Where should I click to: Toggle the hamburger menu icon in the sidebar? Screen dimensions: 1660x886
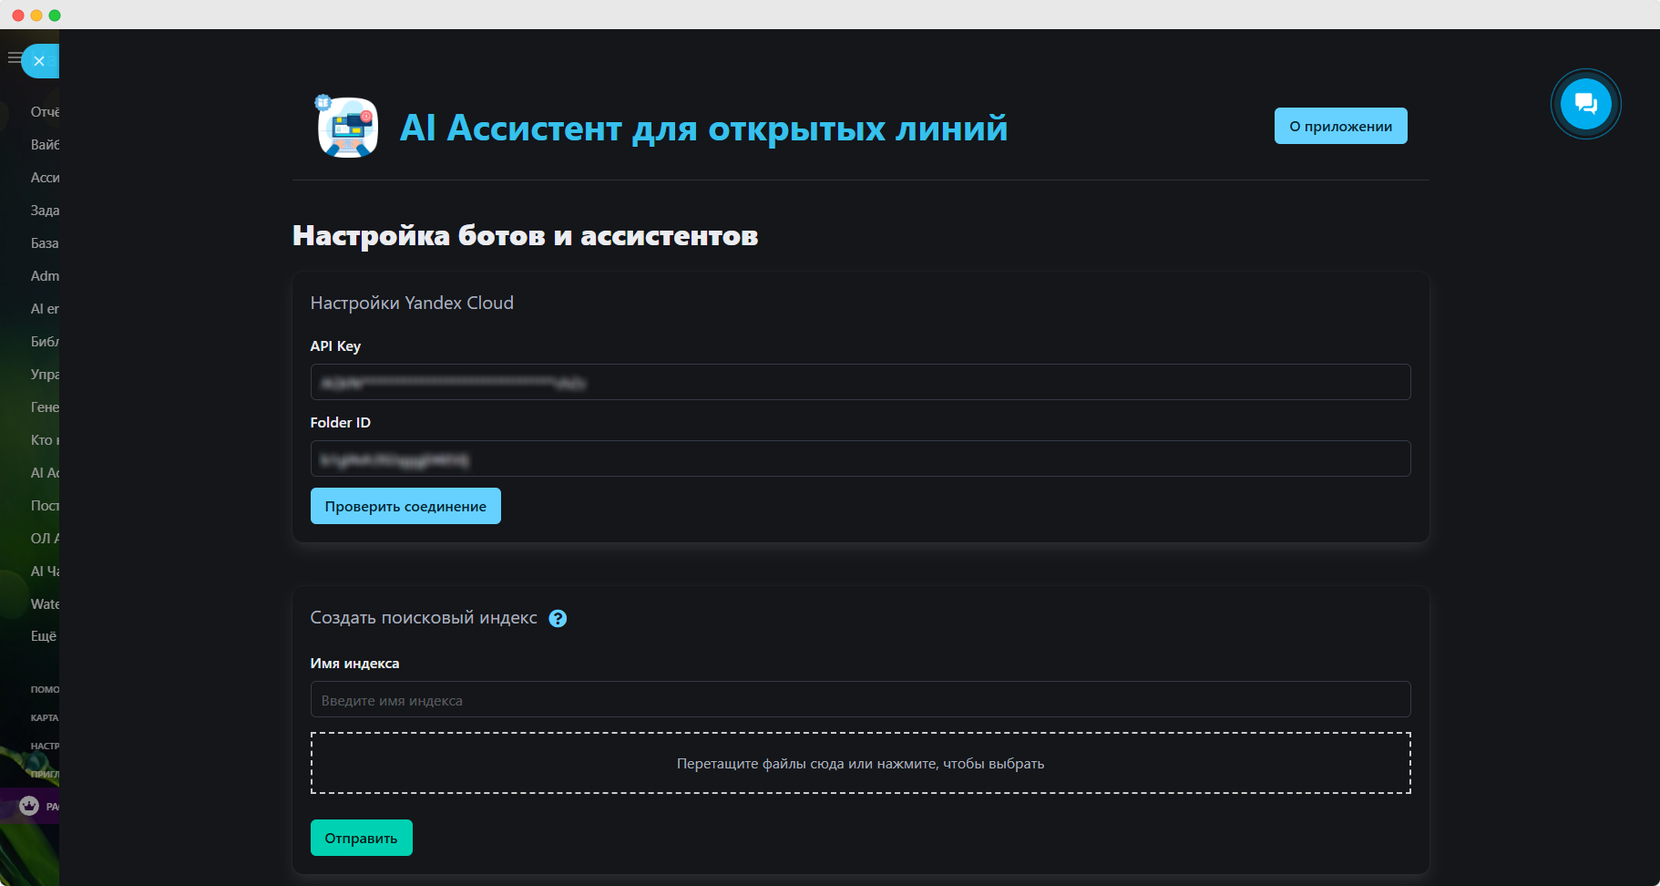(14, 58)
